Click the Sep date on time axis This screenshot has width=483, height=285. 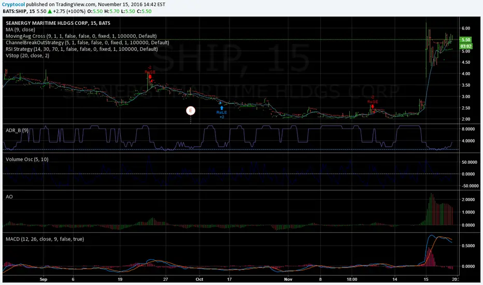coord(44,279)
